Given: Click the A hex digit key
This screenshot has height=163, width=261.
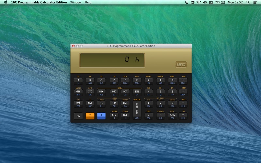Looking at the screenshot, I should pyautogui.click(x=78, y=81).
